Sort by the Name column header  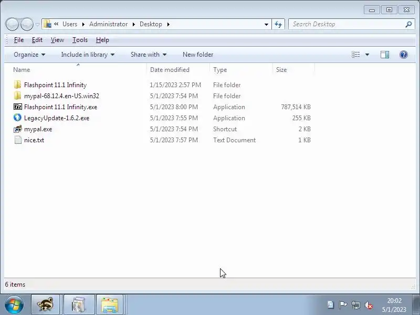tap(75, 70)
